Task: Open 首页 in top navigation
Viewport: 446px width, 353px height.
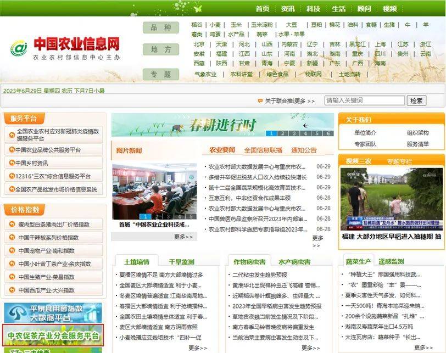Action: pyautogui.click(x=263, y=9)
